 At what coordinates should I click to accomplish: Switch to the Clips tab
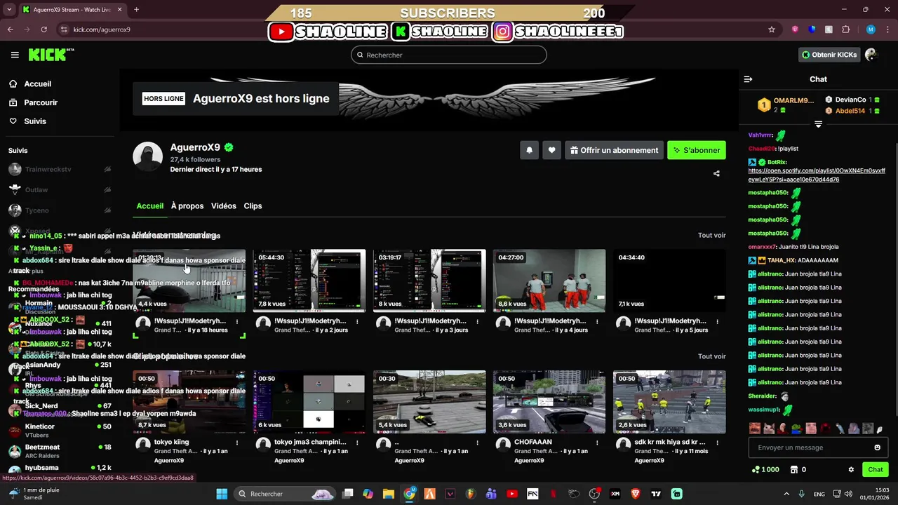[x=253, y=206]
